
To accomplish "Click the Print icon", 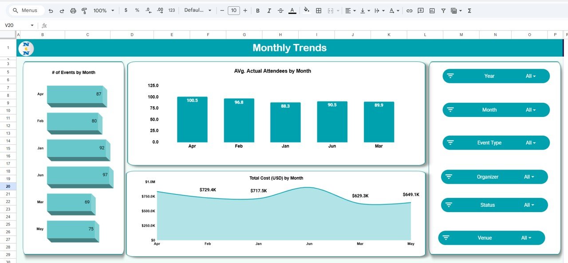I will point(73,11).
